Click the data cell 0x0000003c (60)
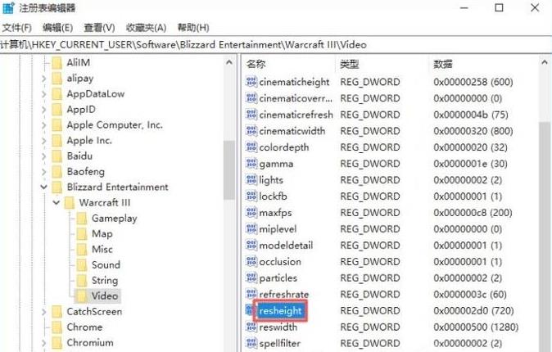Screen dimensions: 552x352 tap(470, 294)
